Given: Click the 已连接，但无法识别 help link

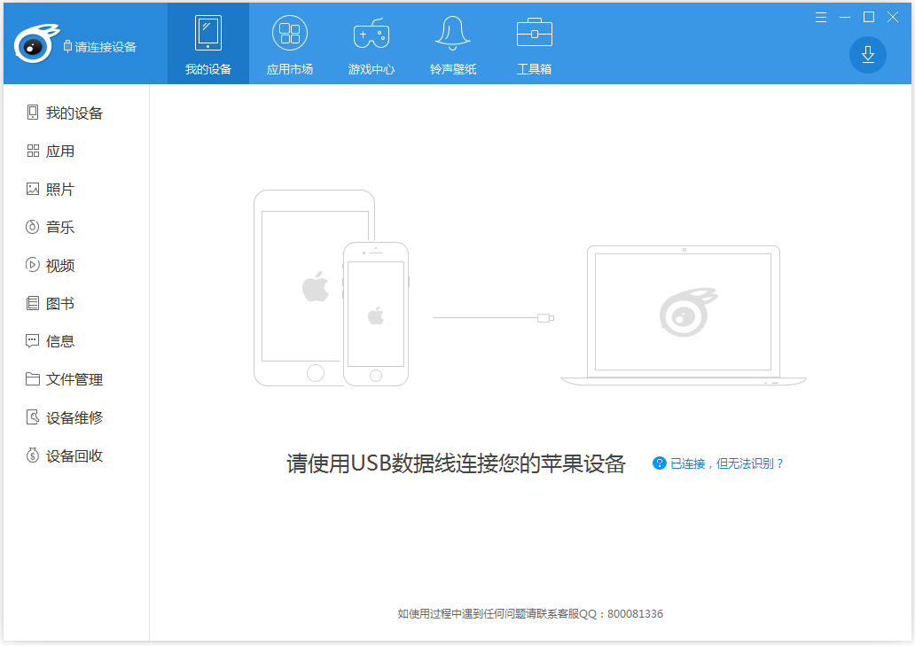Looking at the screenshot, I should click(726, 463).
